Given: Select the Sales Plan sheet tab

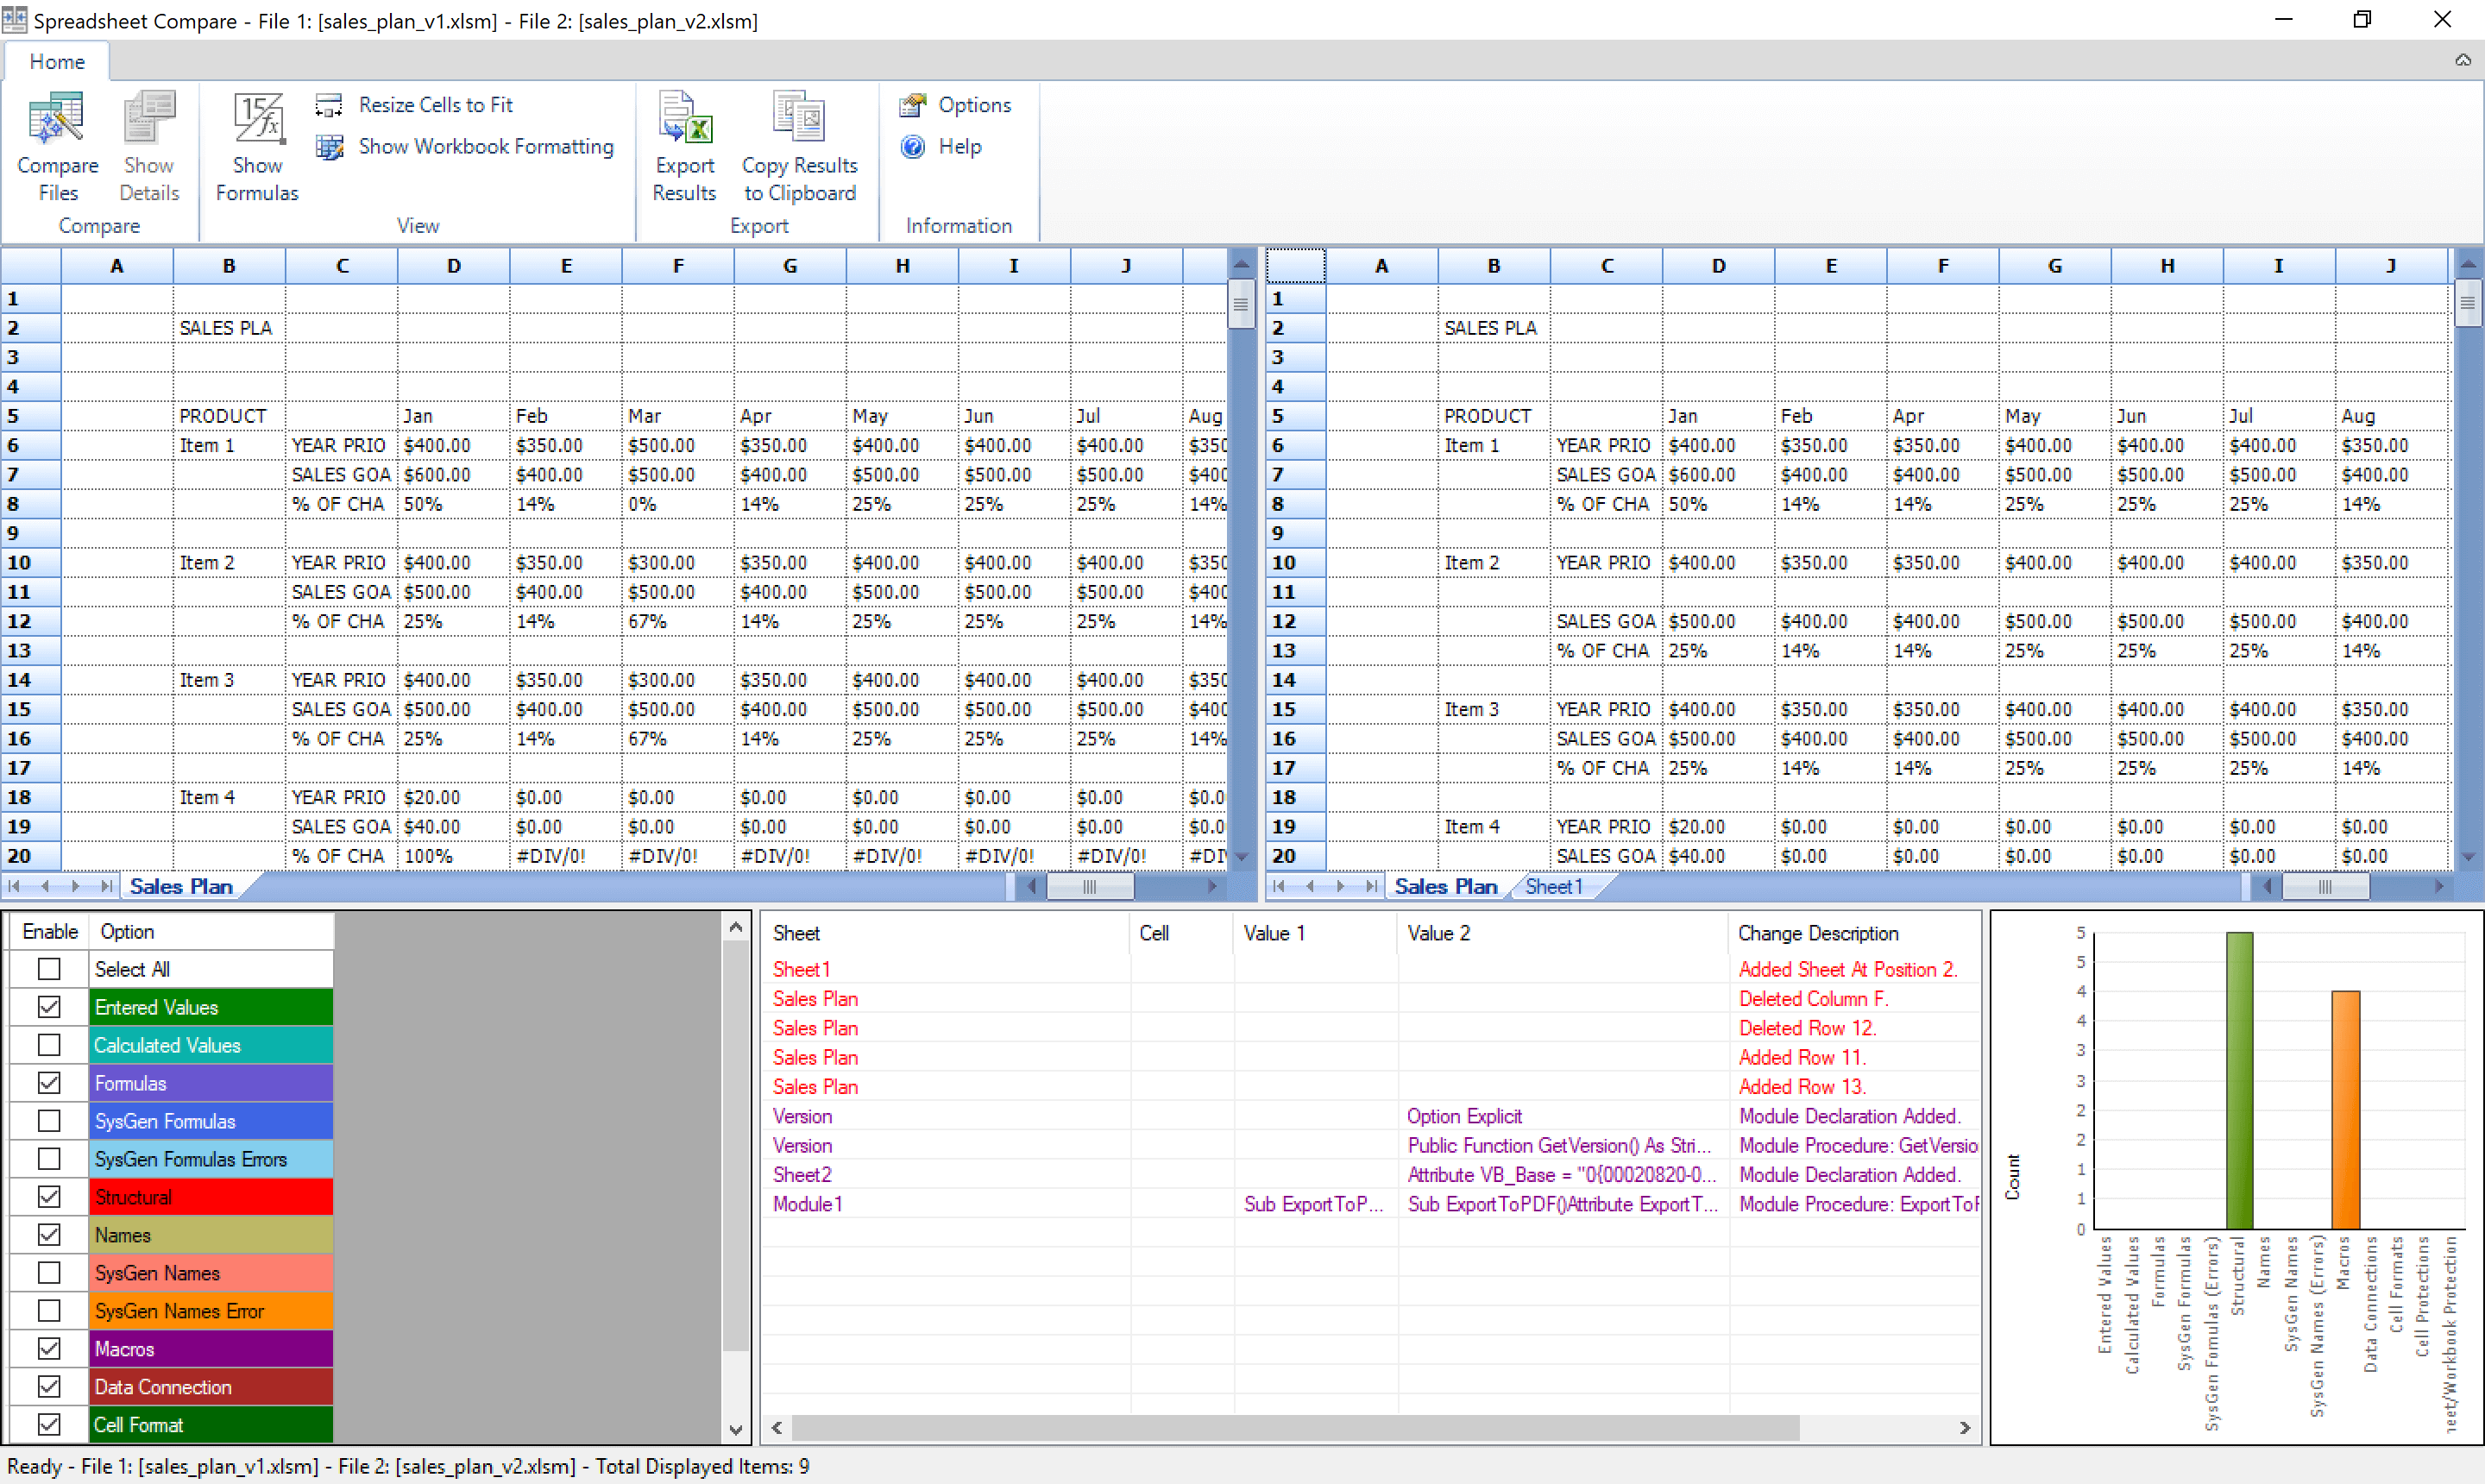Looking at the screenshot, I should (x=180, y=886).
